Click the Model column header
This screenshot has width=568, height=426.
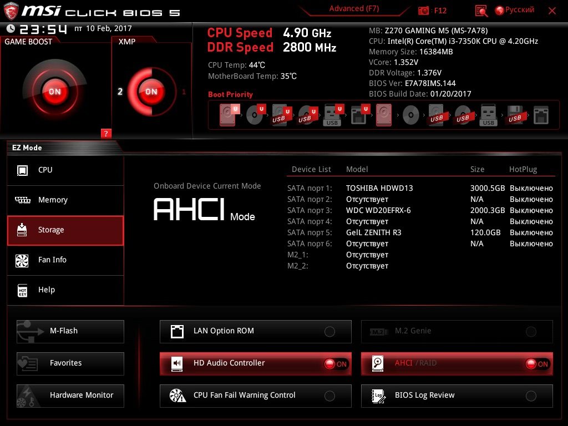[x=357, y=169]
